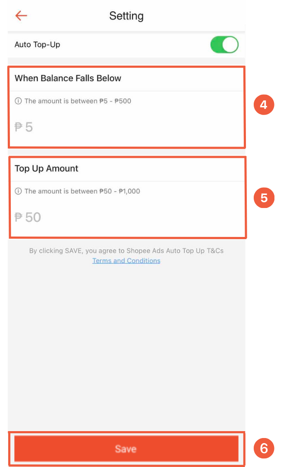This screenshot has width=287, height=467.
Task: Disable the Auto Top-Up switch
Action: pos(224,45)
